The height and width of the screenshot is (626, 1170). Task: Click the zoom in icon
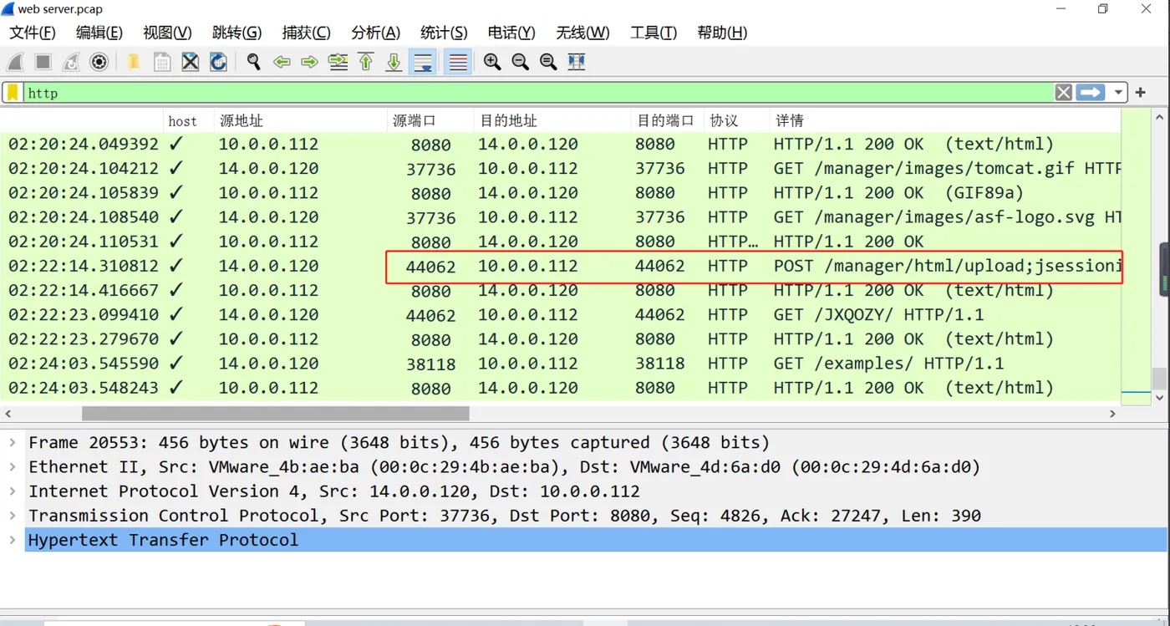(x=492, y=62)
